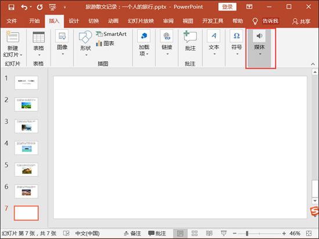
Task: Insert a 图表 chart
Action: pos(105,44)
